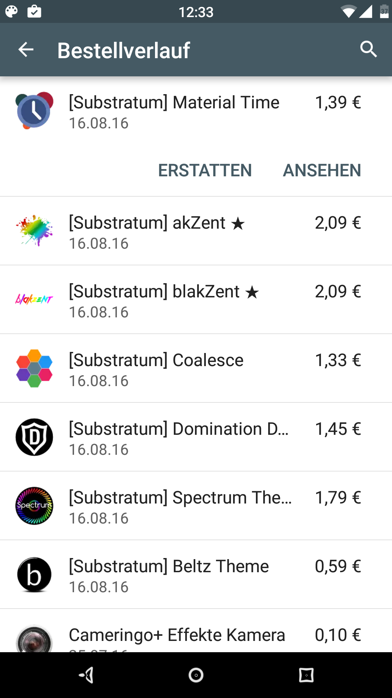This screenshot has width=392, height=698.
Task: Select the Cameringo+ Effekte Kamera order
Action: [x=177, y=635]
